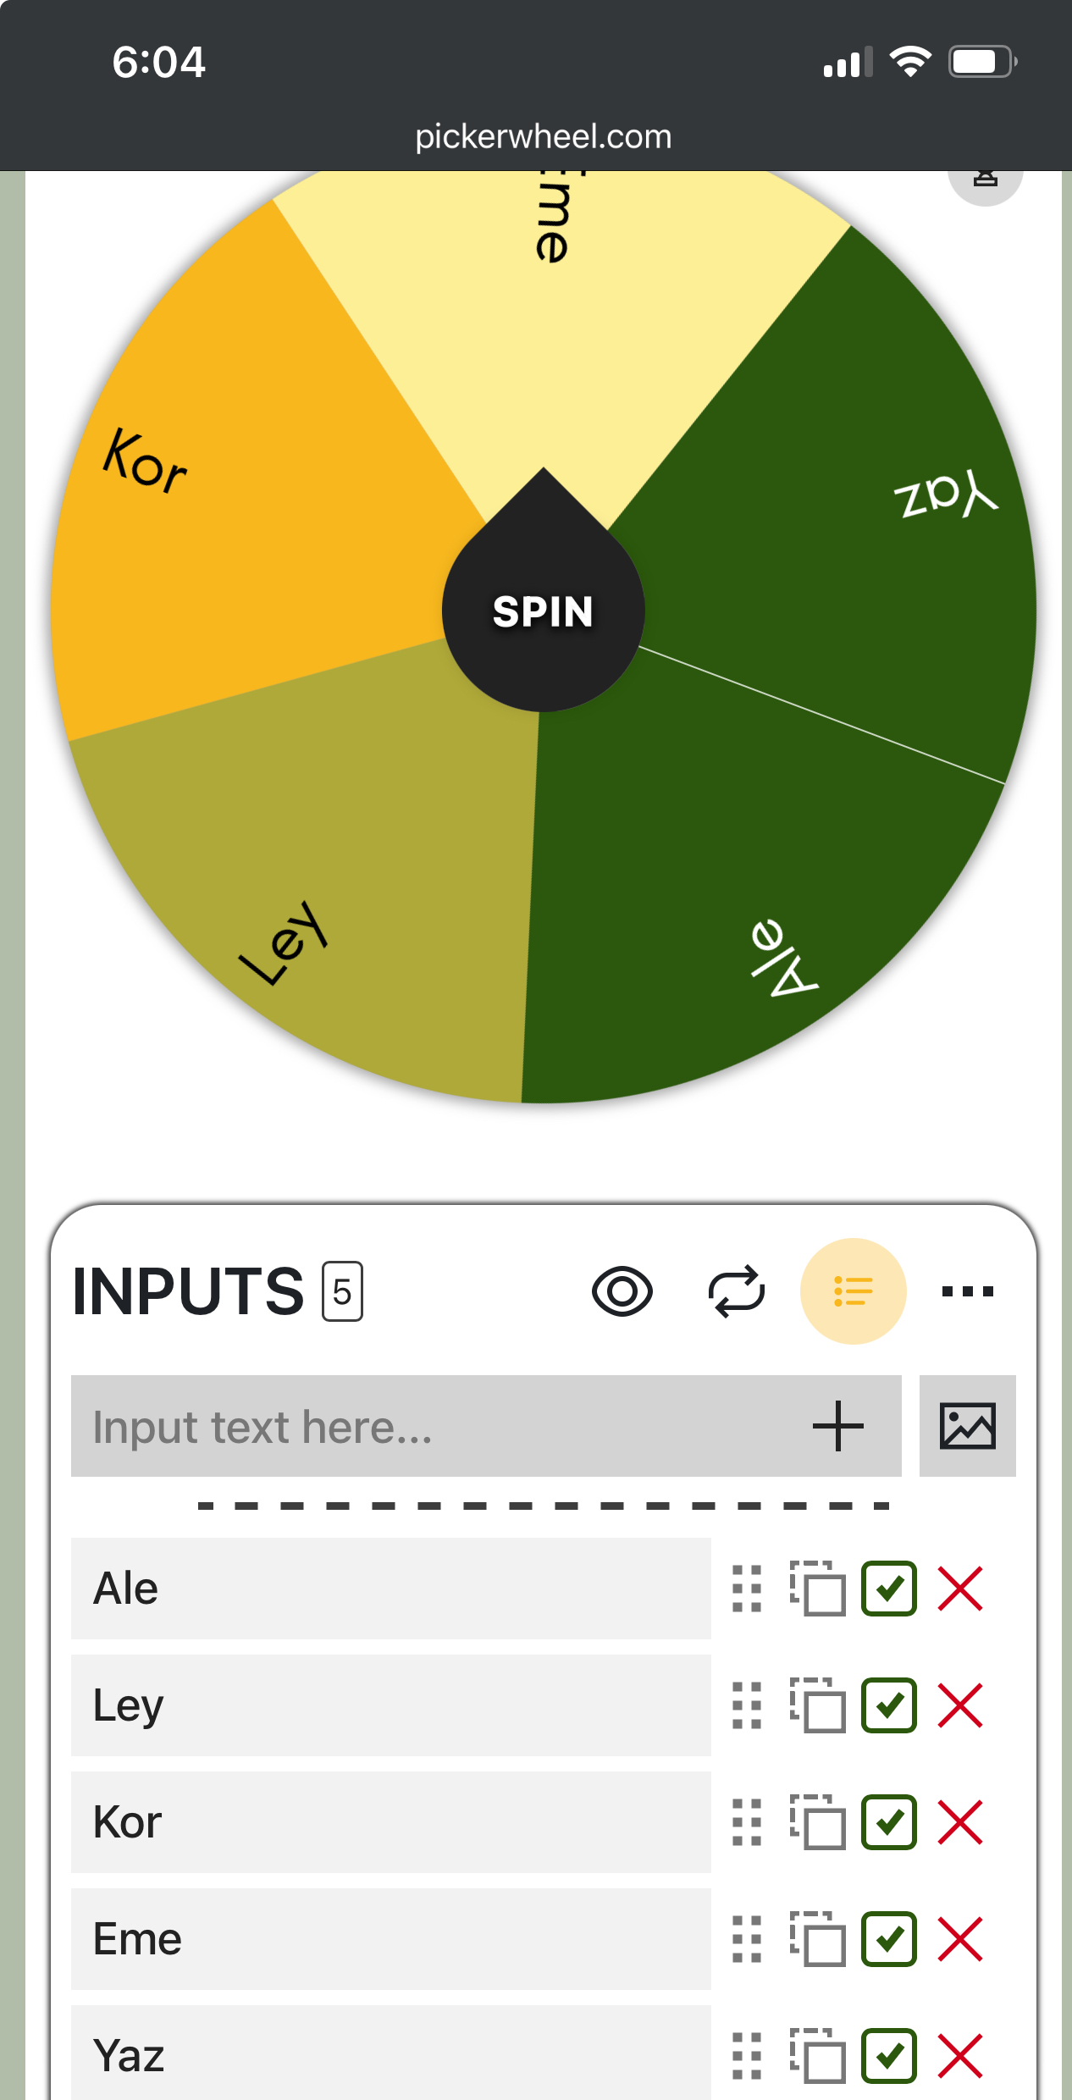This screenshot has height=2100, width=1072.
Task: Delete the Ale entry with red X
Action: (x=960, y=1588)
